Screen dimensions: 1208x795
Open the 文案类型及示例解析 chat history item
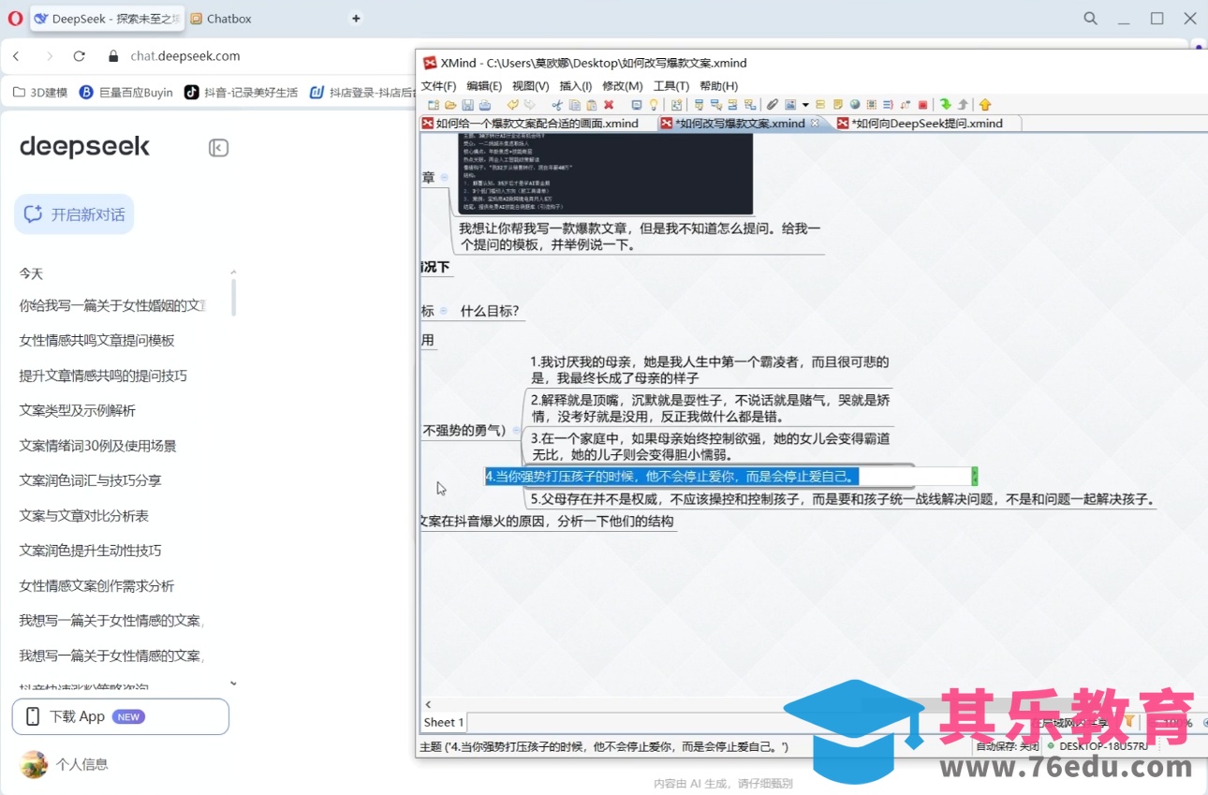(77, 410)
